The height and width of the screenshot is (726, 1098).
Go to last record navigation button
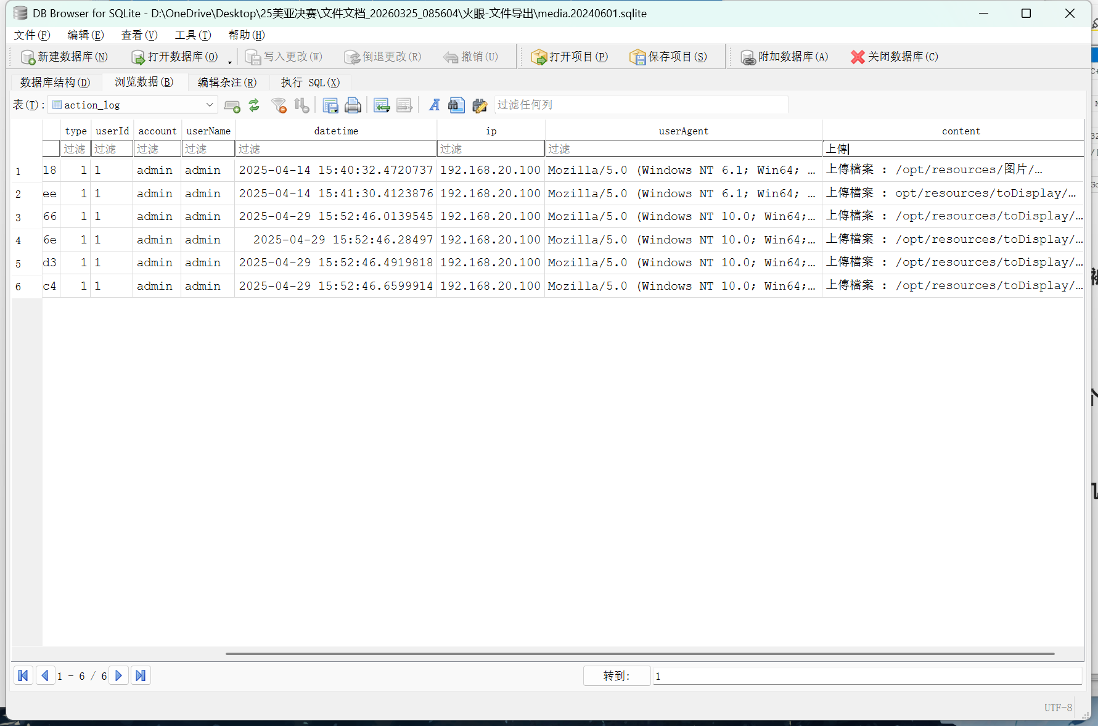coord(141,675)
